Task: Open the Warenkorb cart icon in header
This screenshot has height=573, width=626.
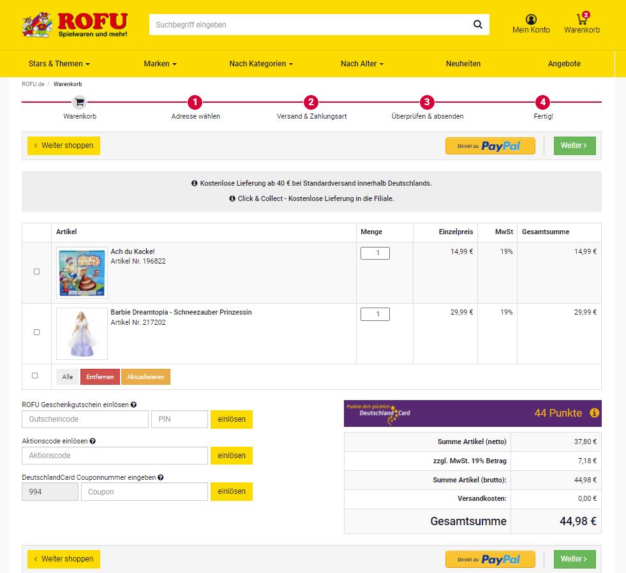Action: pos(582,19)
